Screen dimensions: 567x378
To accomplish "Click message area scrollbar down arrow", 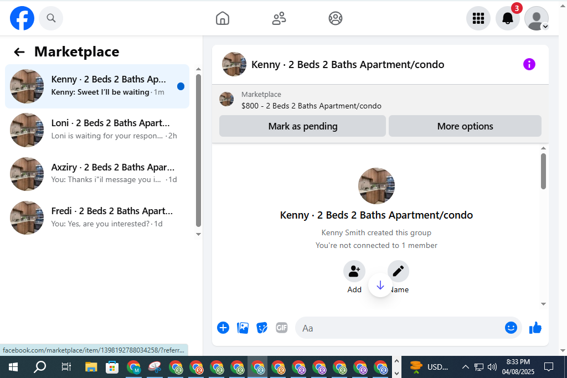I will [x=543, y=304].
